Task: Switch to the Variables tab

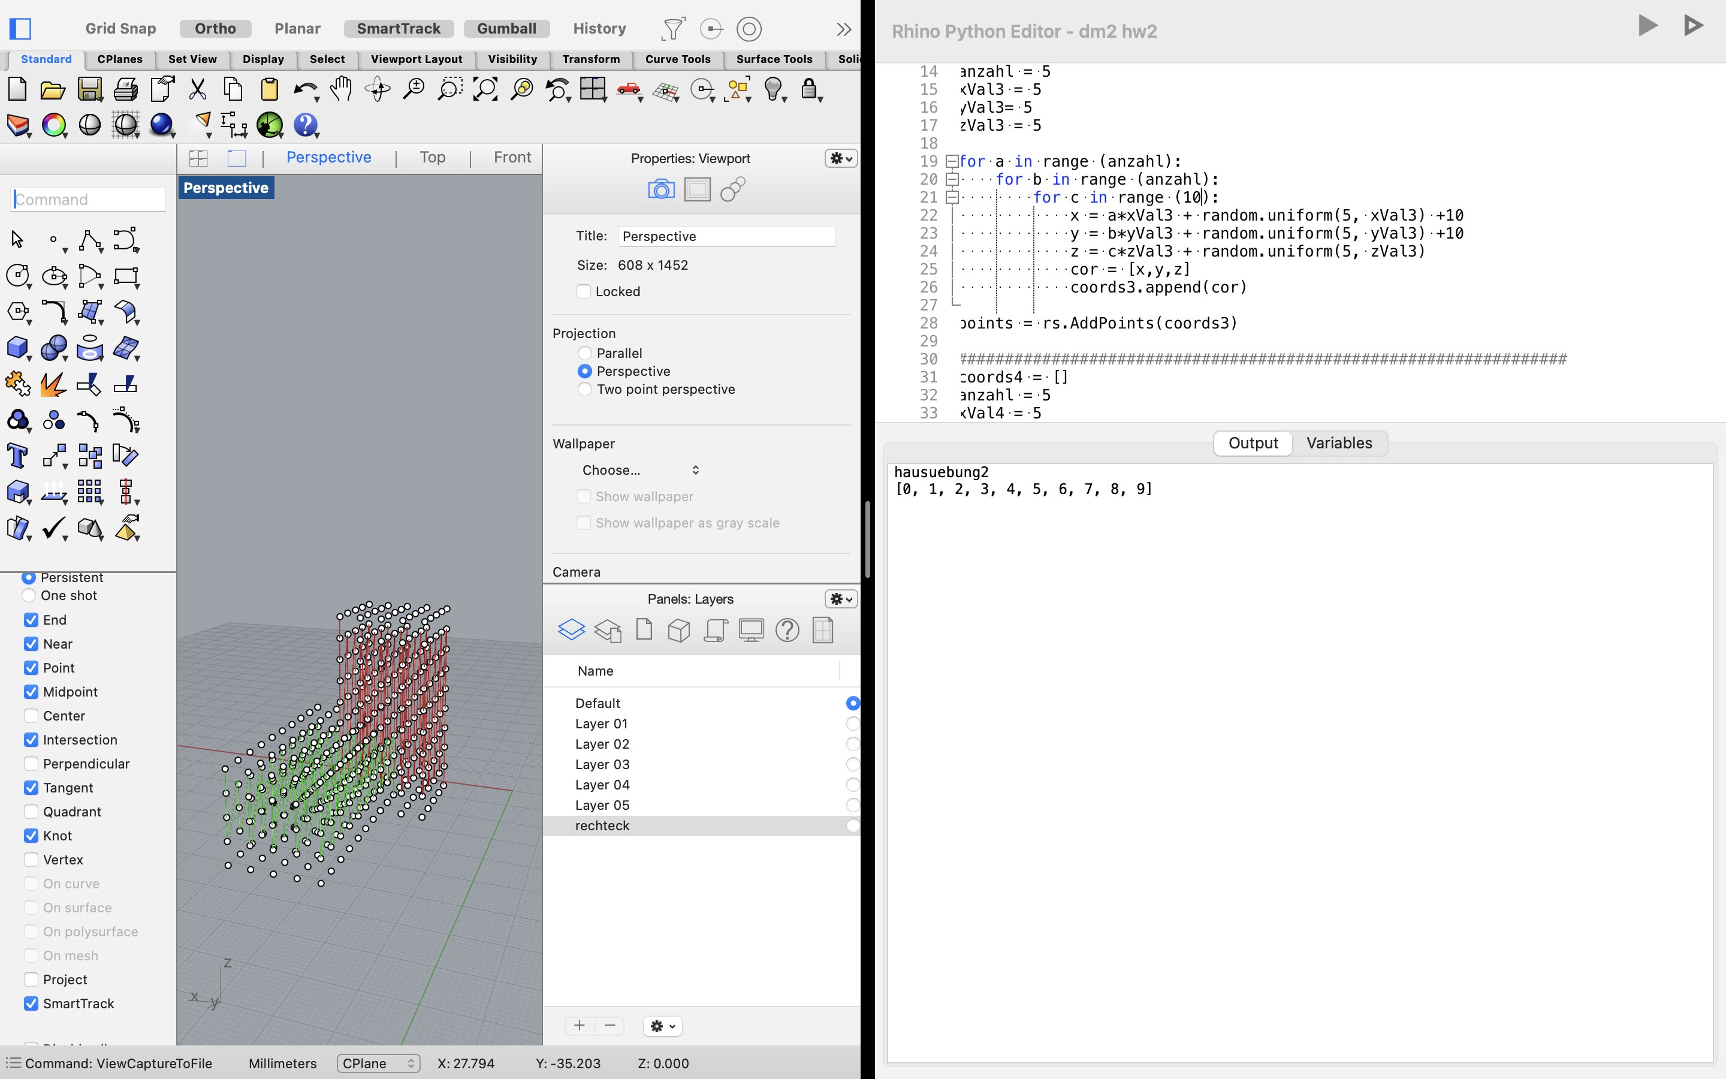Action: coord(1339,443)
